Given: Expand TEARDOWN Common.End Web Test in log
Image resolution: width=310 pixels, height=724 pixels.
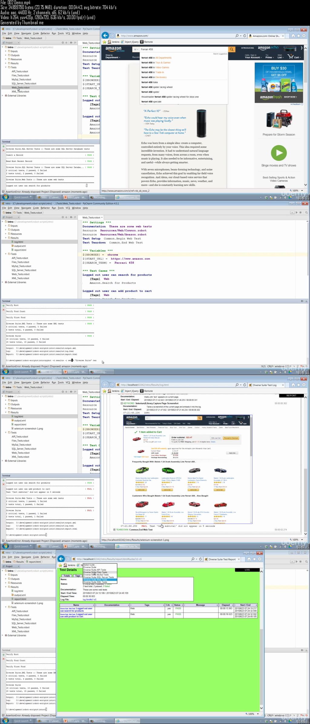Looking at the screenshot, I should [x=114, y=530].
